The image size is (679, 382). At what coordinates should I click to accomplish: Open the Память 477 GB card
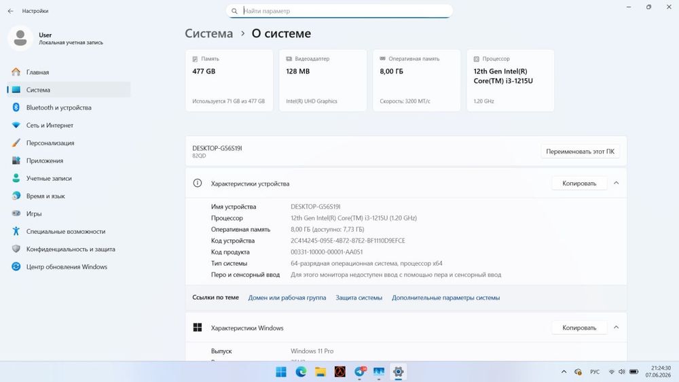pyautogui.click(x=229, y=81)
